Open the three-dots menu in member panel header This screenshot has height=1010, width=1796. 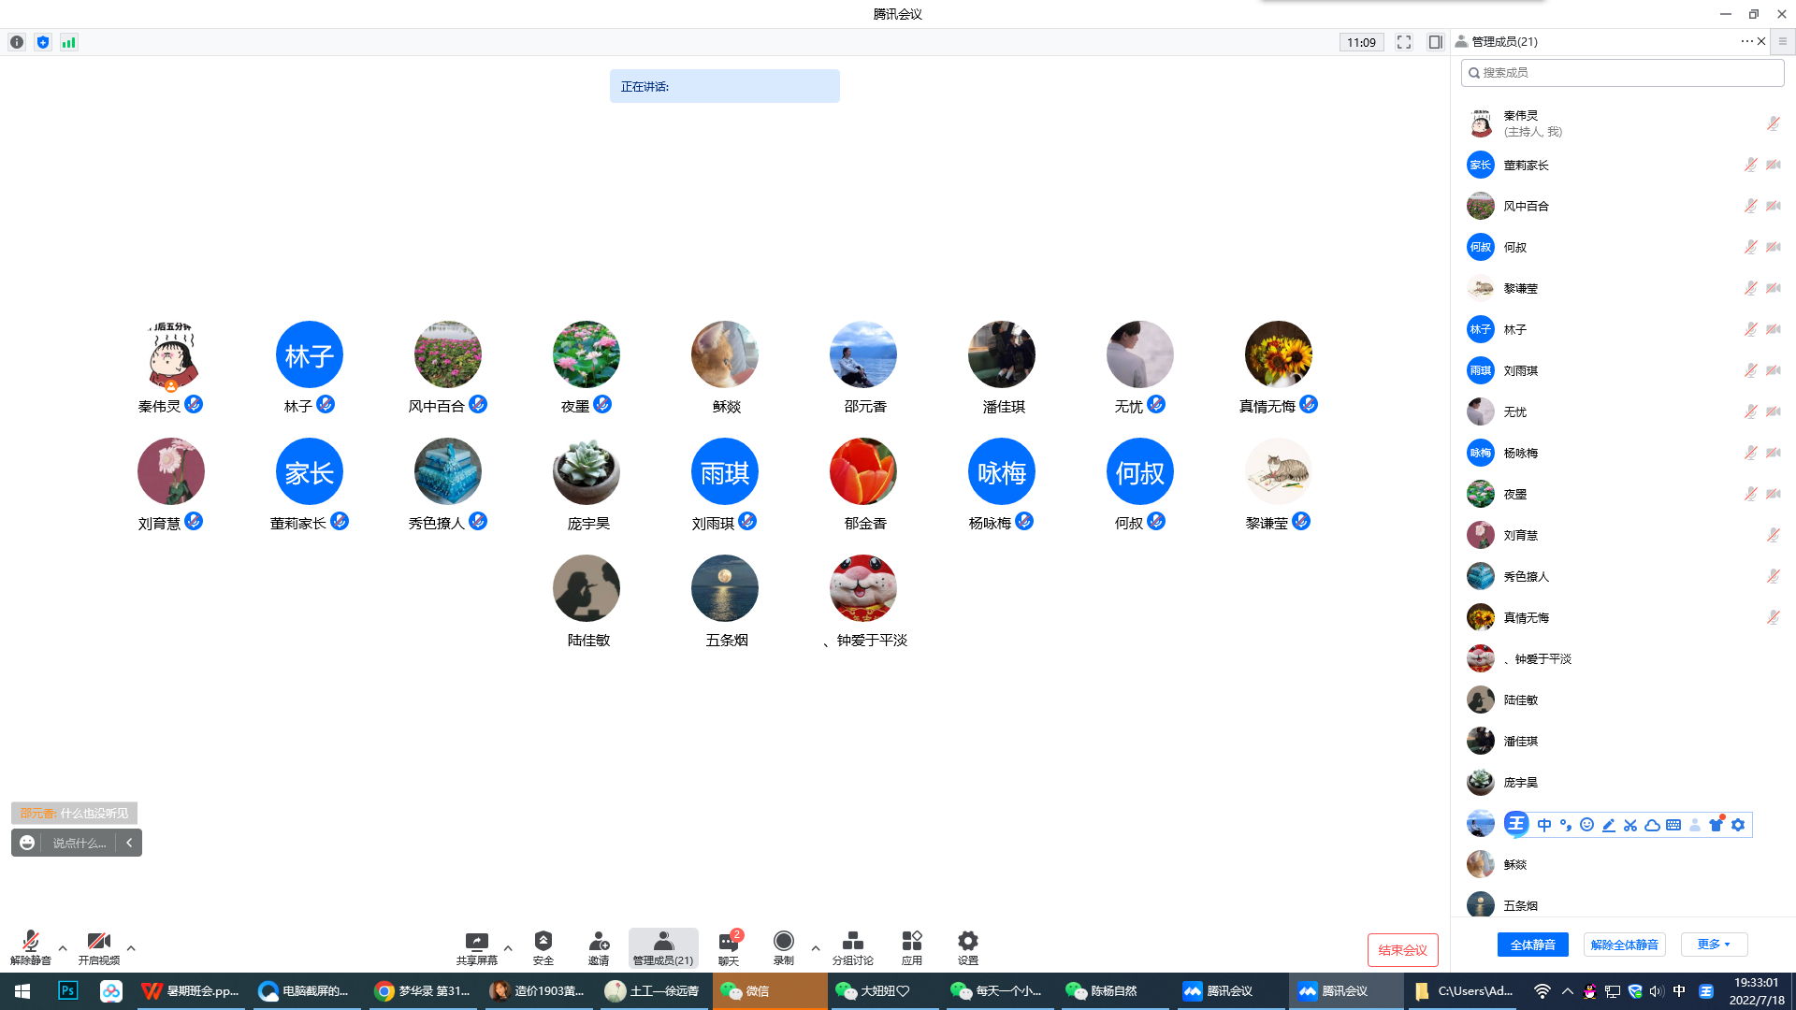click(x=1745, y=41)
